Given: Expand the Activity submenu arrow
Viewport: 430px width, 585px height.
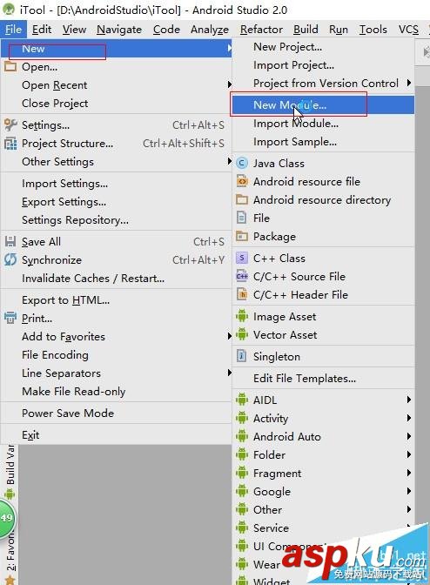Looking at the screenshot, I should (409, 418).
